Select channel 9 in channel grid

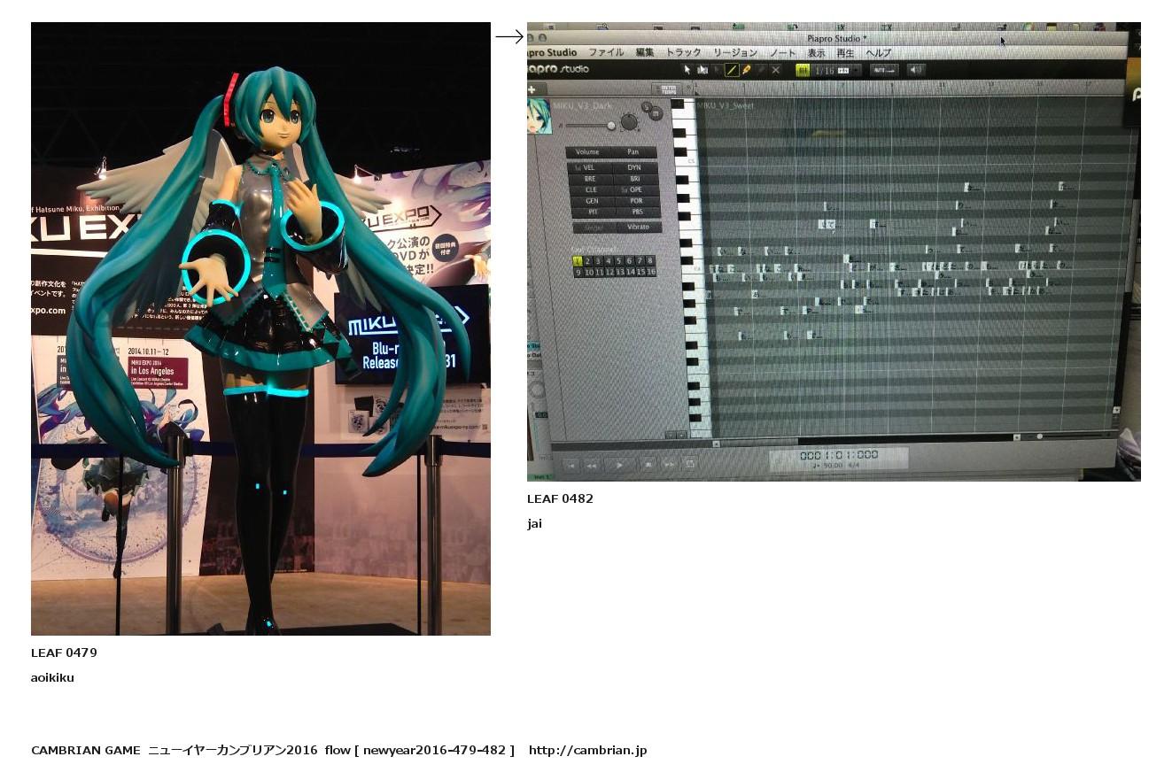[x=578, y=272]
